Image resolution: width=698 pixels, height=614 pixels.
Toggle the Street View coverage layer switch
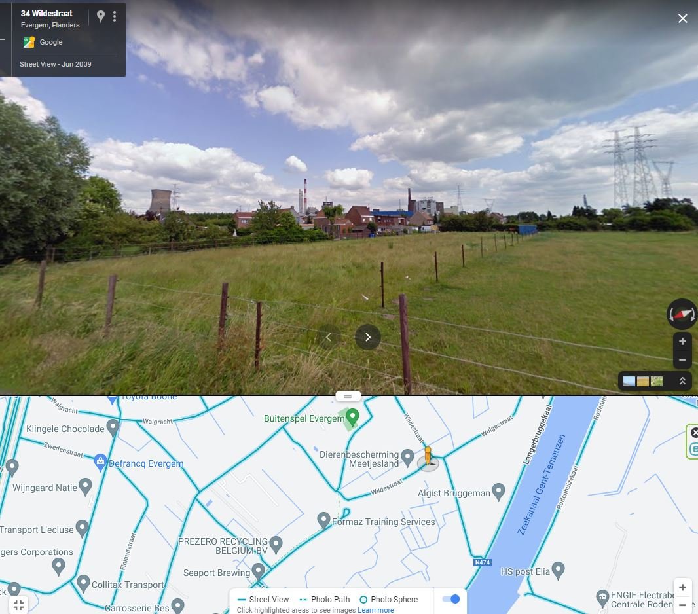click(x=451, y=599)
